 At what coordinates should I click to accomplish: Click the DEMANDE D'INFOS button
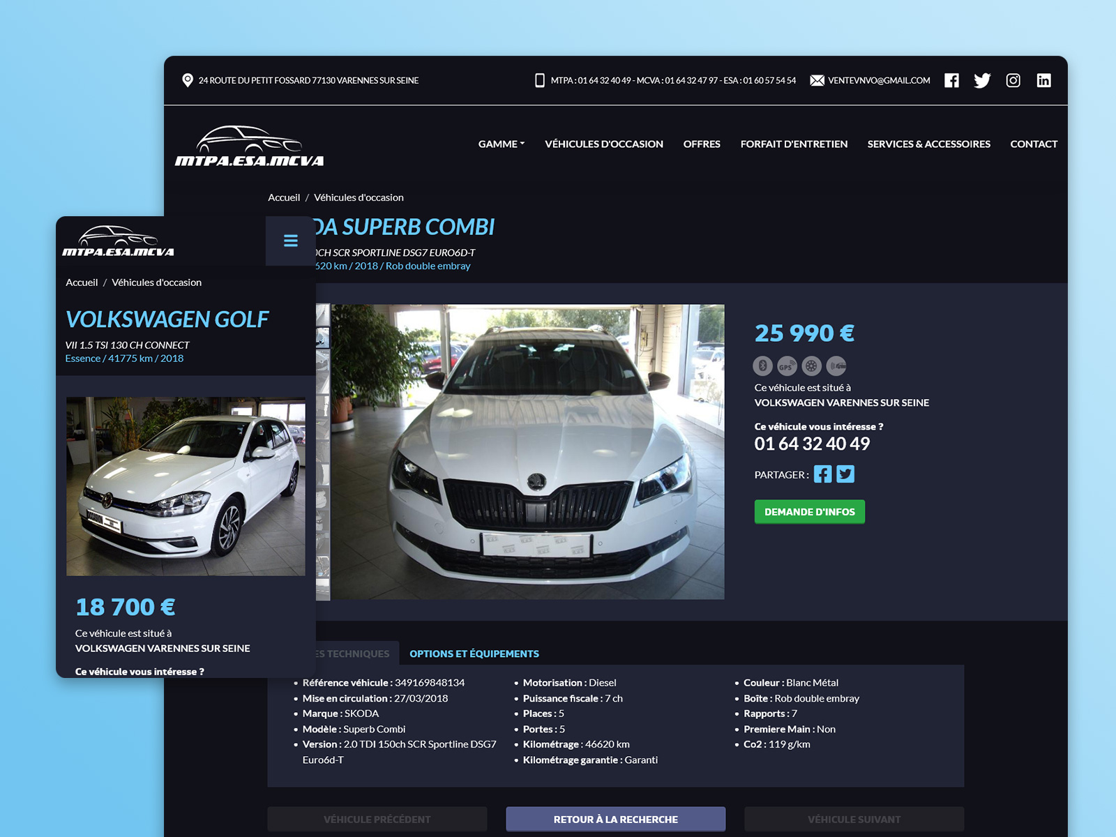[x=810, y=512]
